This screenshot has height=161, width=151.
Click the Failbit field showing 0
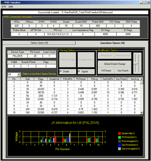(14, 66)
